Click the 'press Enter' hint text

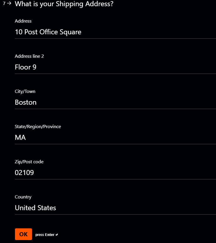pos(45,235)
